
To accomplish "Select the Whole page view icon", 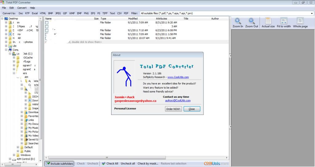I will tap(300, 21).
